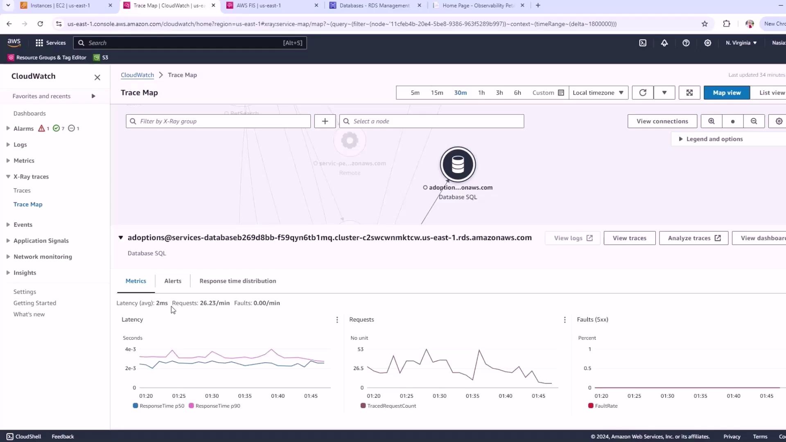Switch to List view toggle
Screen dimensions: 786x442
click(x=771, y=92)
